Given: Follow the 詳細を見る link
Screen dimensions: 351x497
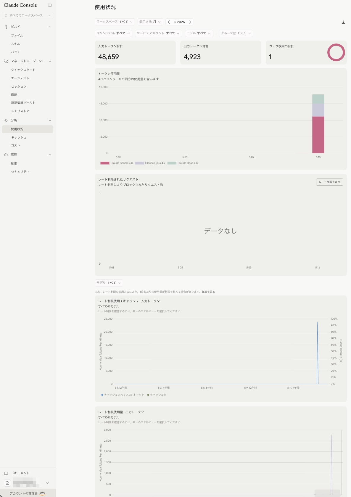Looking at the screenshot, I should [x=208, y=292].
